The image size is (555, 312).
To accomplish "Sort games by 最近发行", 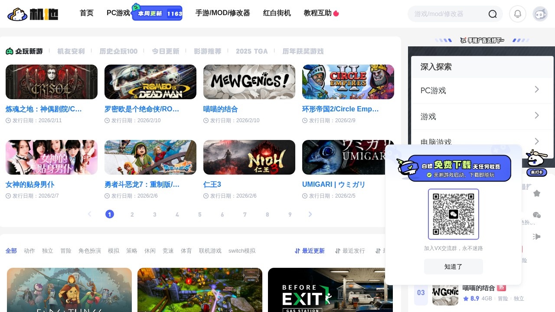I will [350, 251].
